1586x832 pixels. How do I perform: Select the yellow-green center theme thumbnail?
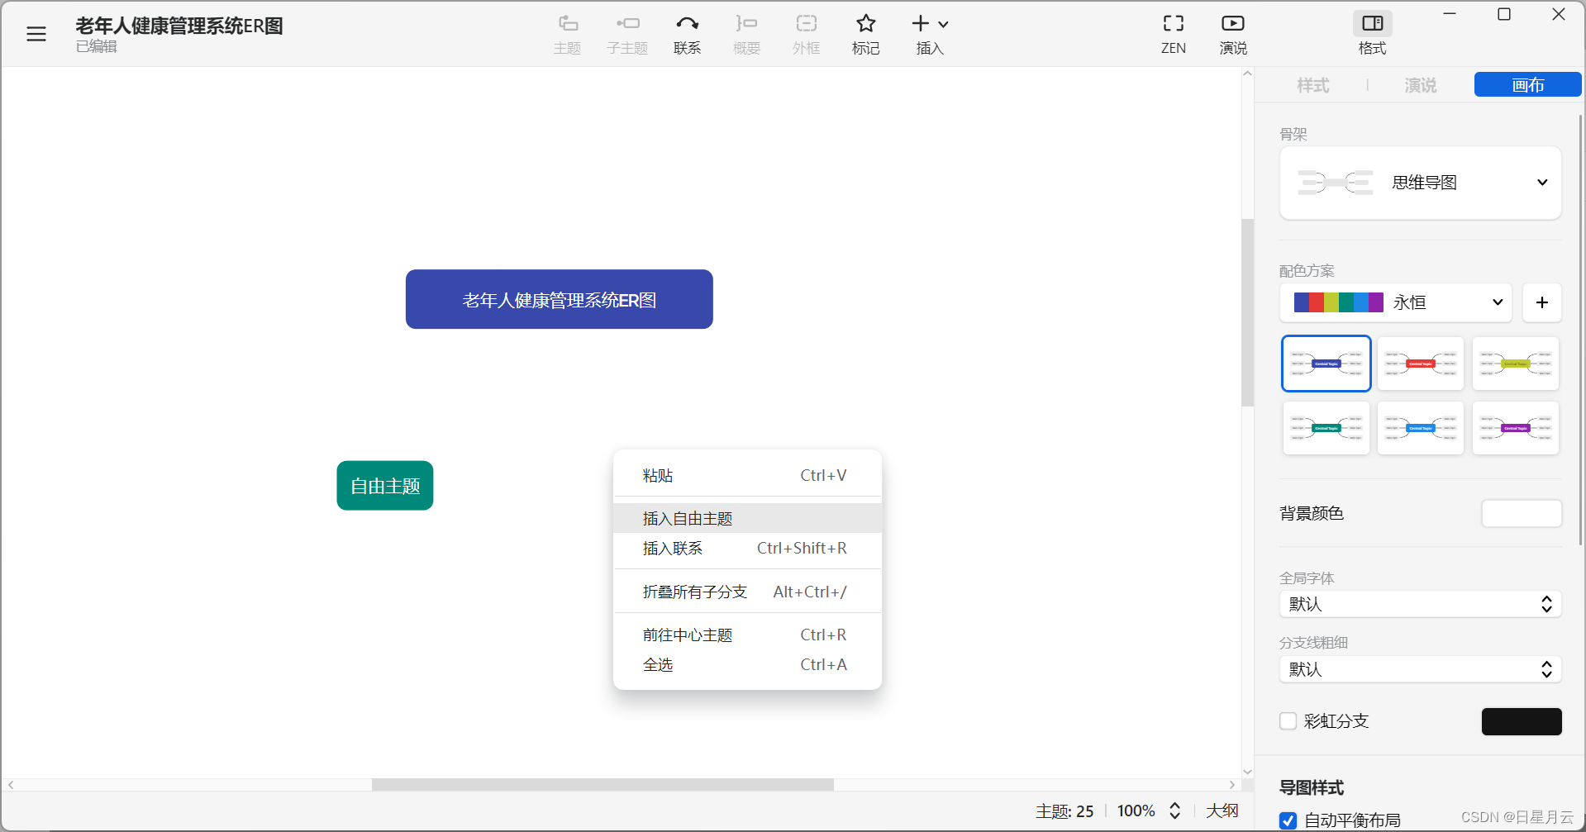(x=1515, y=364)
